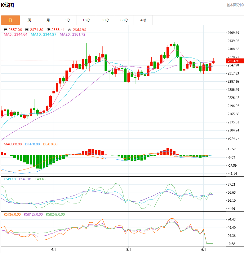Open the 基本面分析 link
Viewport: 244px width, 253px height.
pos(235,5)
